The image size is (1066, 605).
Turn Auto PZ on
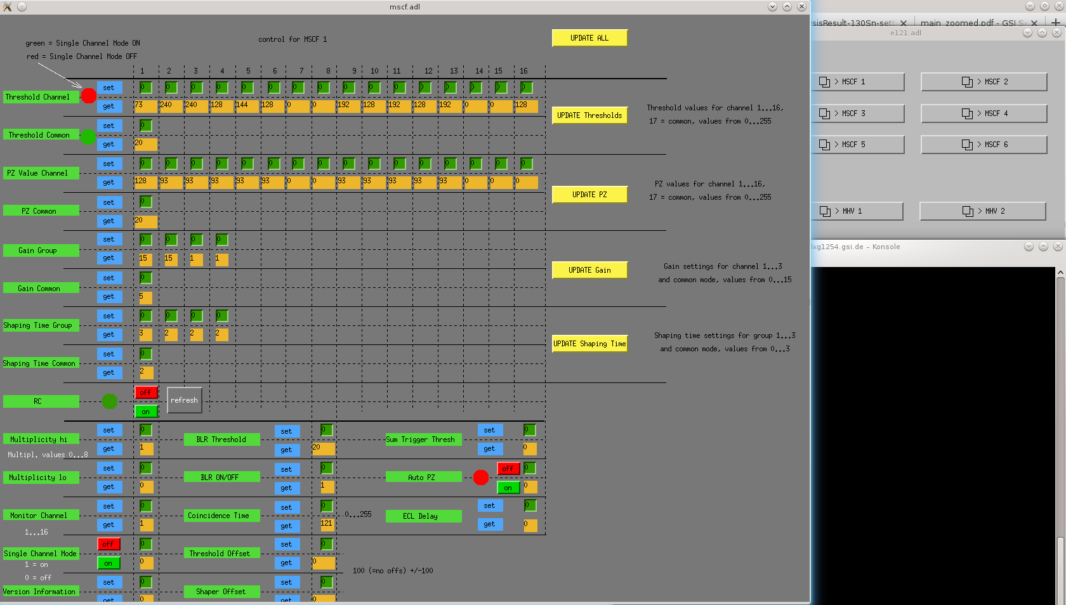click(508, 488)
